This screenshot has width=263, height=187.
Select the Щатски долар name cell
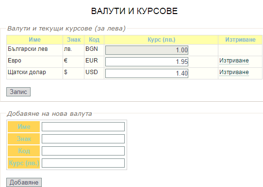click(x=35, y=73)
